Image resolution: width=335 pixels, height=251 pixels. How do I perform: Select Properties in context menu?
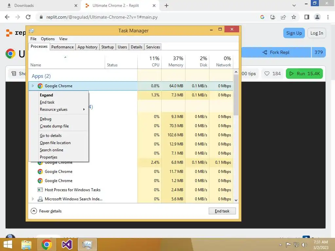[59, 157]
